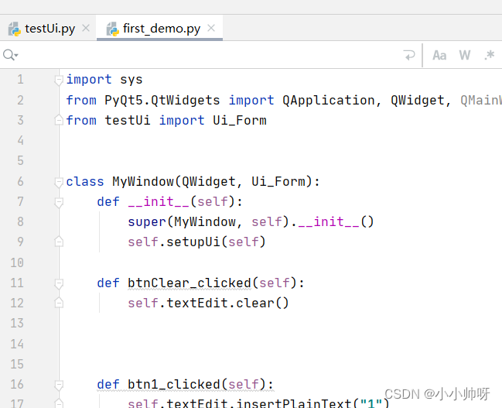
Task: Collapse the imports fold marker at line 1
Action: click(x=59, y=80)
